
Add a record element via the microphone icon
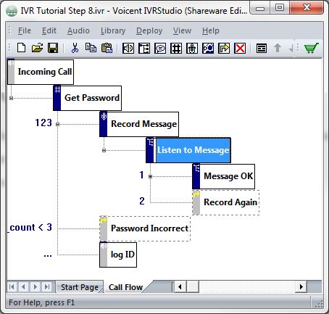(x=192, y=48)
